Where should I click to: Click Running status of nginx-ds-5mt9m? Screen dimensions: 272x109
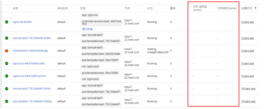click(152, 22)
